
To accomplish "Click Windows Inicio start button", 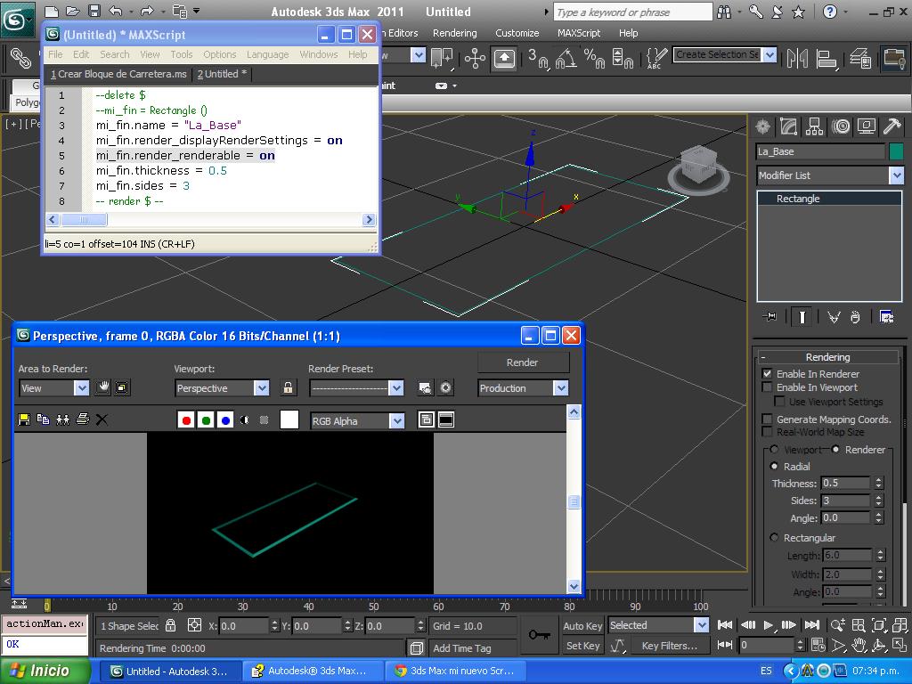I will (45, 671).
